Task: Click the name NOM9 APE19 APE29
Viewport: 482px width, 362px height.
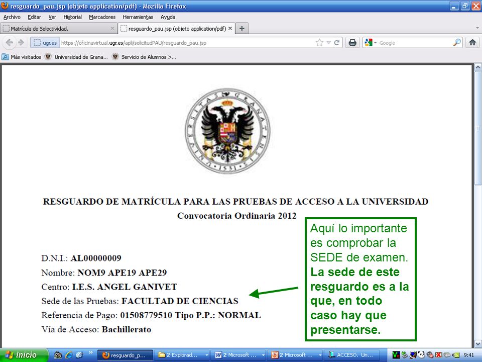Action: 122,273
